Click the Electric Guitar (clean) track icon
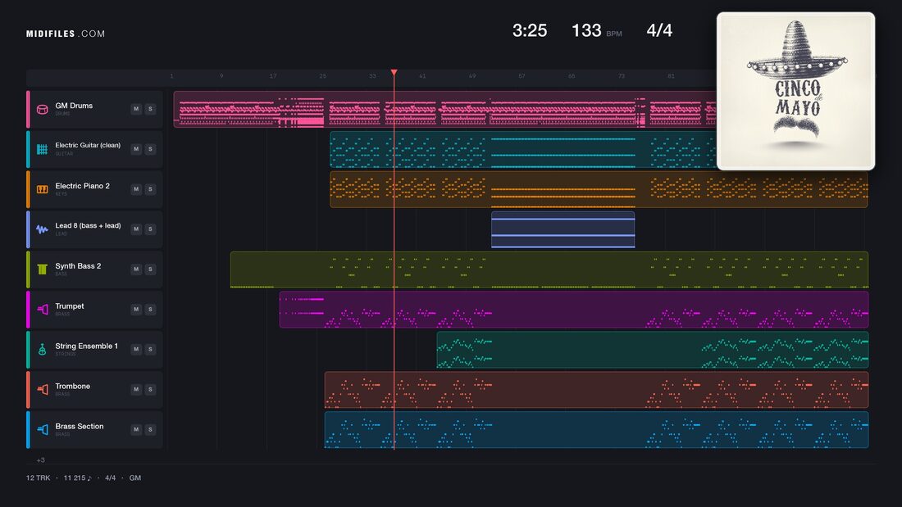Image resolution: width=902 pixels, height=507 pixels. coord(42,149)
